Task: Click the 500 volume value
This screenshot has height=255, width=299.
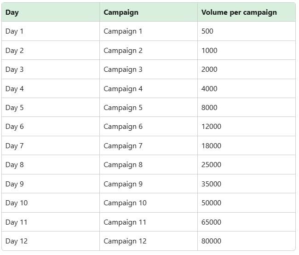Action: click(x=207, y=31)
